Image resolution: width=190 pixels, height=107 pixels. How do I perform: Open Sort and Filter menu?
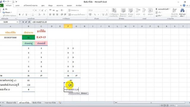coord(175,12)
